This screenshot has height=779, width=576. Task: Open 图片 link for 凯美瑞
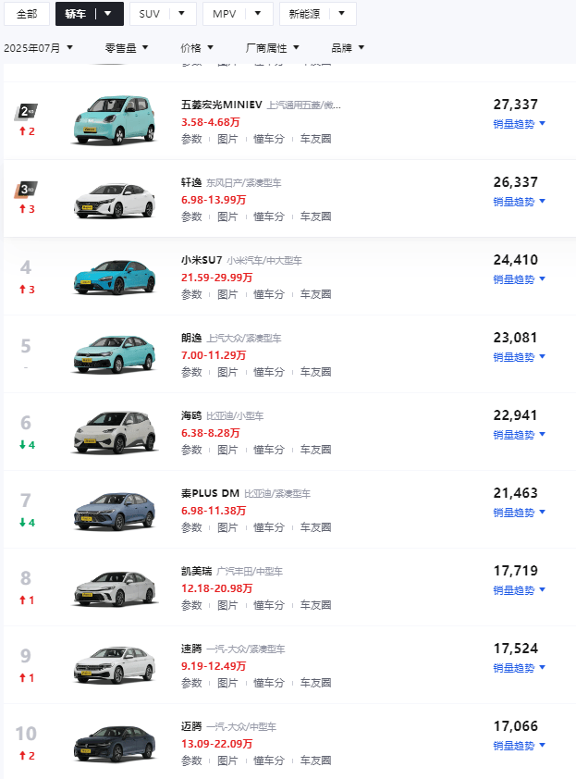(x=227, y=605)
